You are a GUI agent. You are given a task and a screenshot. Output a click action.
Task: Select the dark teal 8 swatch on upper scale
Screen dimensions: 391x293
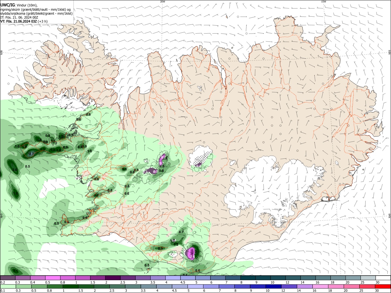coord(248,278)
